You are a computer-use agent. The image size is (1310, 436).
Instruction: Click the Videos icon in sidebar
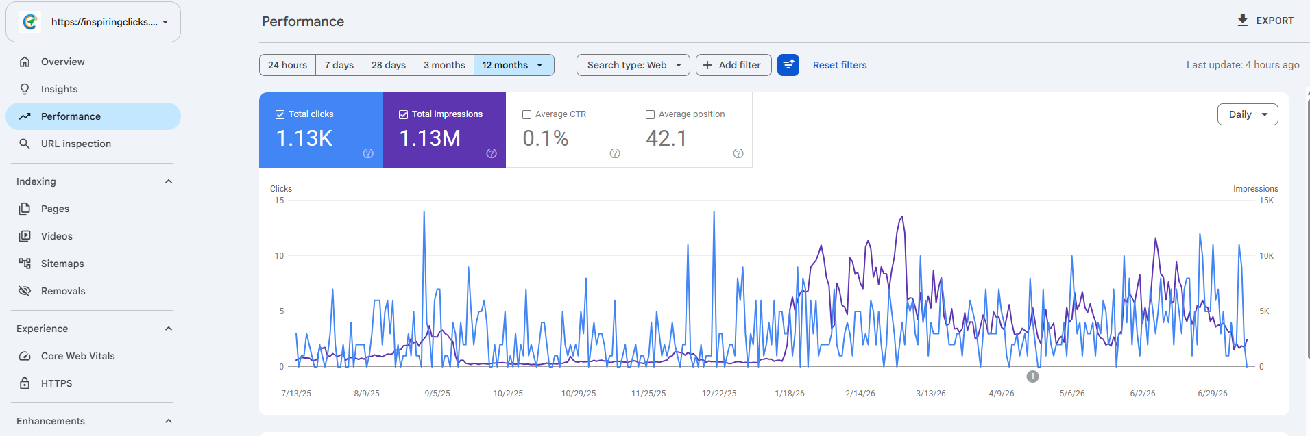click(25, 236)
